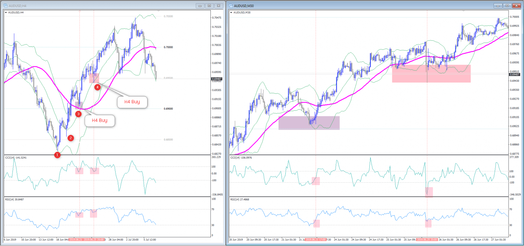524x246 pixels.
Task: Click the 0.69487 current price label on H4
Action: 217,79
